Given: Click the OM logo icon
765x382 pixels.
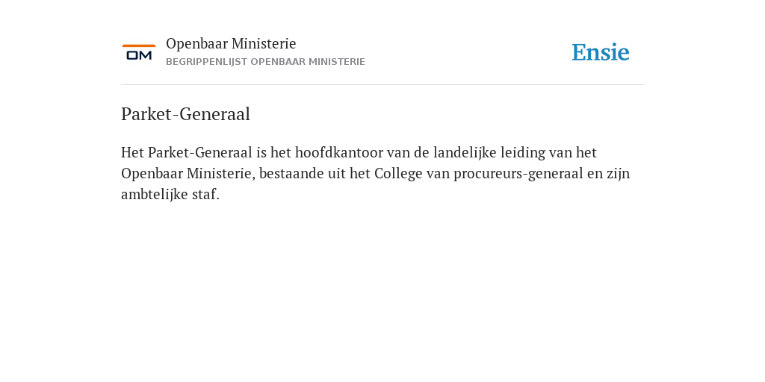Looking at the screenshot, I should click(x=139, y=52).
